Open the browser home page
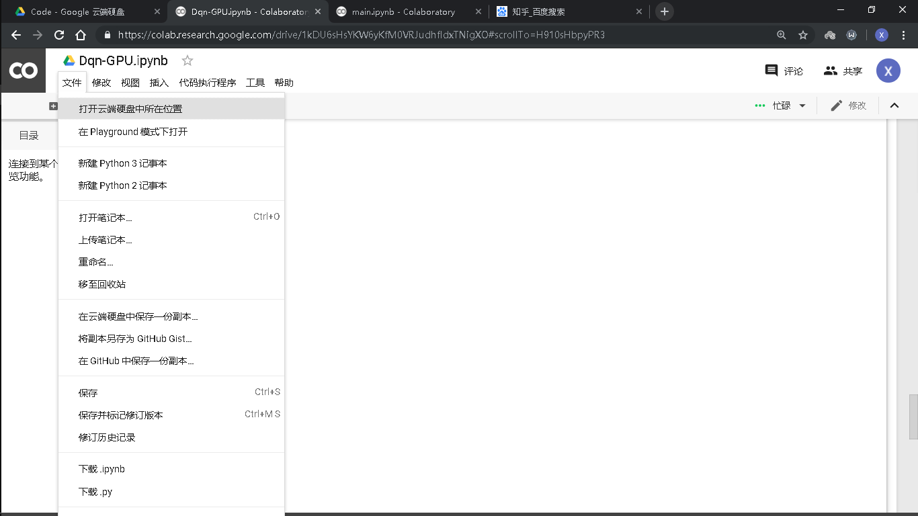 pyautogui.click(x=81, y=35)
